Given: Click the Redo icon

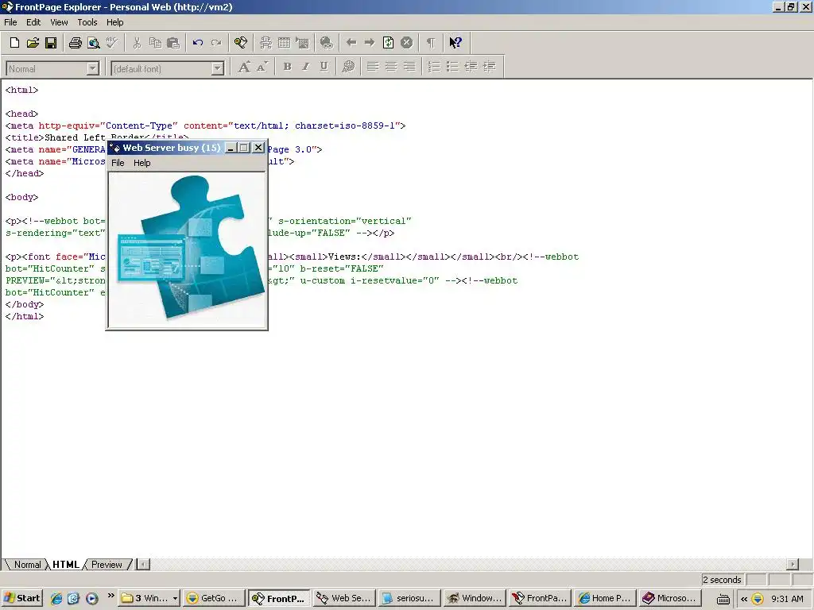Looking at the screenshot, I should [x=216, y=43].
